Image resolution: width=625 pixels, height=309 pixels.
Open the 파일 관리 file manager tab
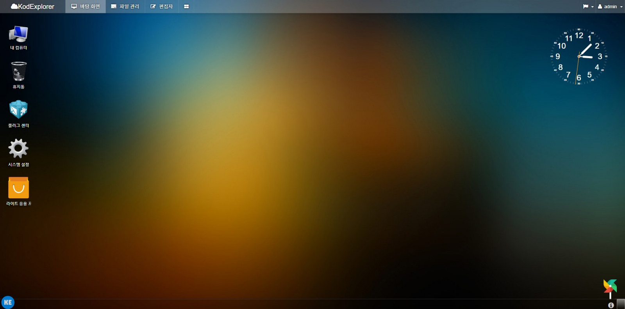(125, 7)
